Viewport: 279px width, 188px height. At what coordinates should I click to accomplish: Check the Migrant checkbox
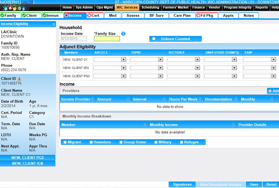[x=65, y=142]
